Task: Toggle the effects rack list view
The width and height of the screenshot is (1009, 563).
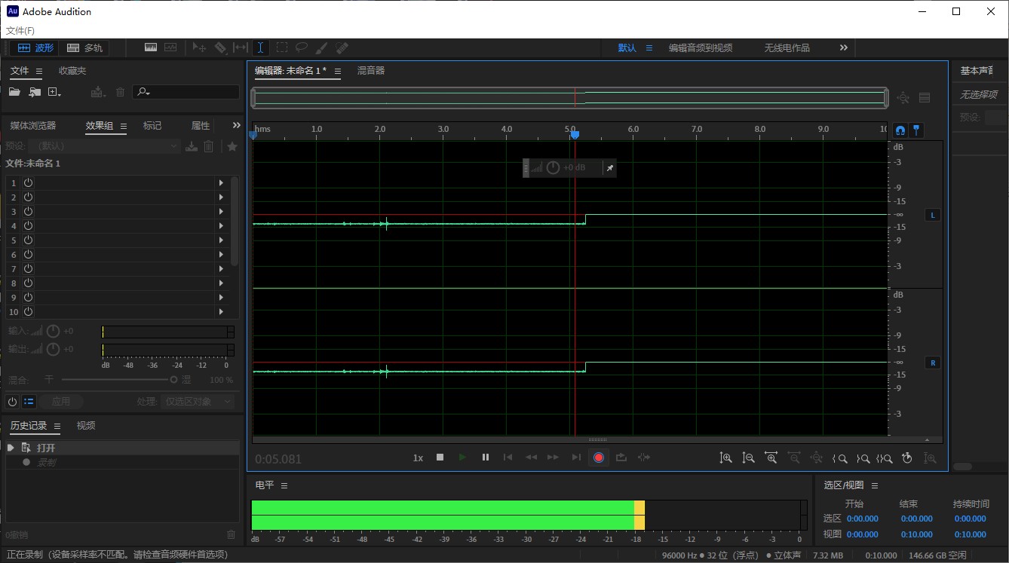Action: pos(29,402)
